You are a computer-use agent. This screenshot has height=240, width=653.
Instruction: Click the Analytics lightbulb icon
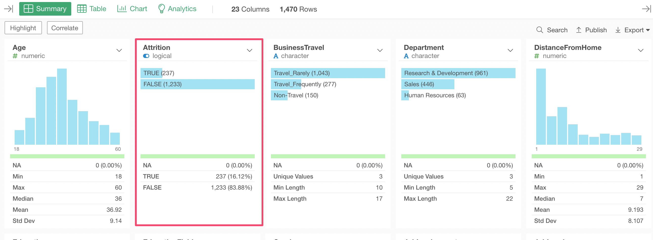click(161, 9)
